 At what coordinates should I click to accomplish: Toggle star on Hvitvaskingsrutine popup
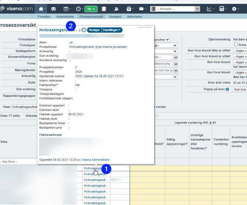click(84, 30)
